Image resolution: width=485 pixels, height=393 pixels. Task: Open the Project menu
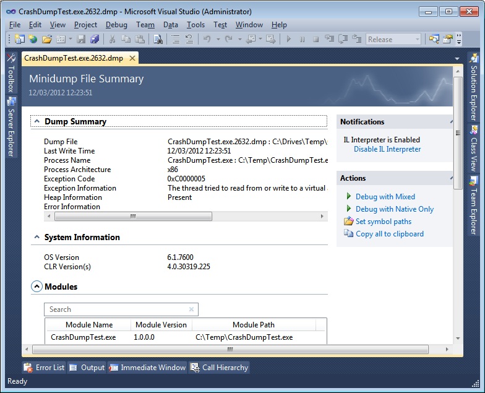pos(85,25)
